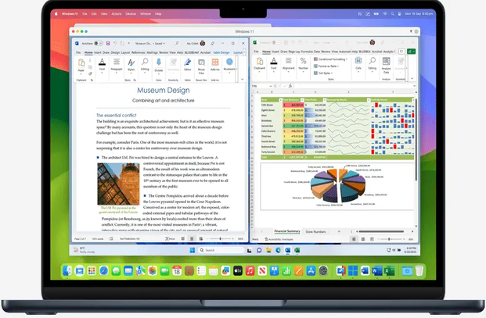
Task: Open the File tab in Word
Action: point(78,52)
